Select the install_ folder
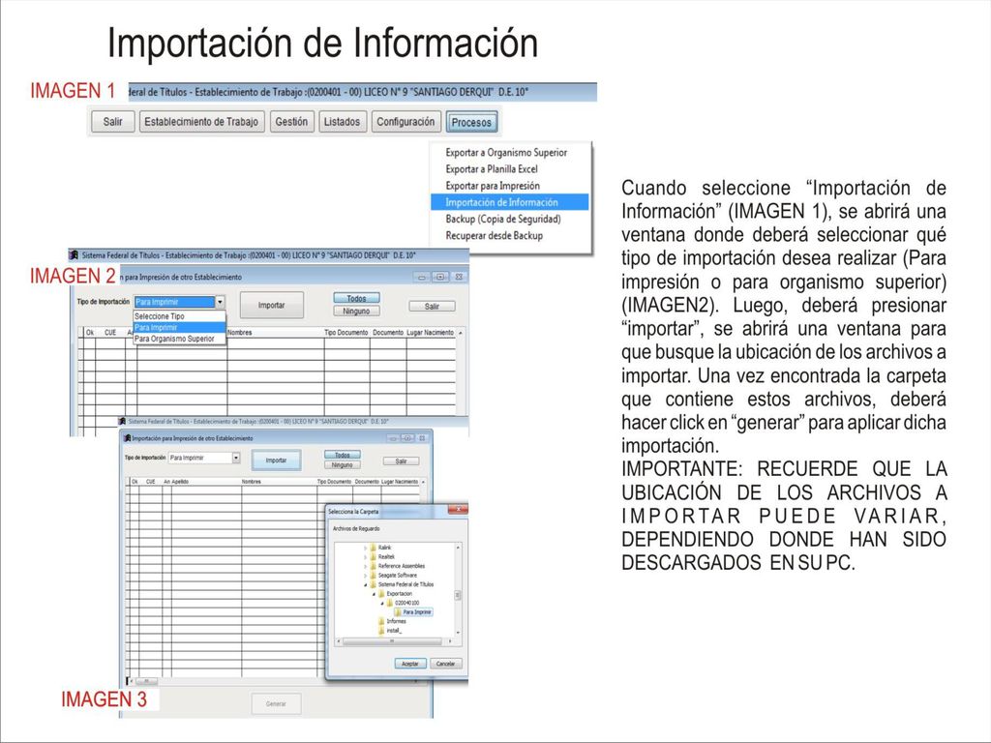The width and height of the screenshot is (991, 743). [x=394, y=631]
